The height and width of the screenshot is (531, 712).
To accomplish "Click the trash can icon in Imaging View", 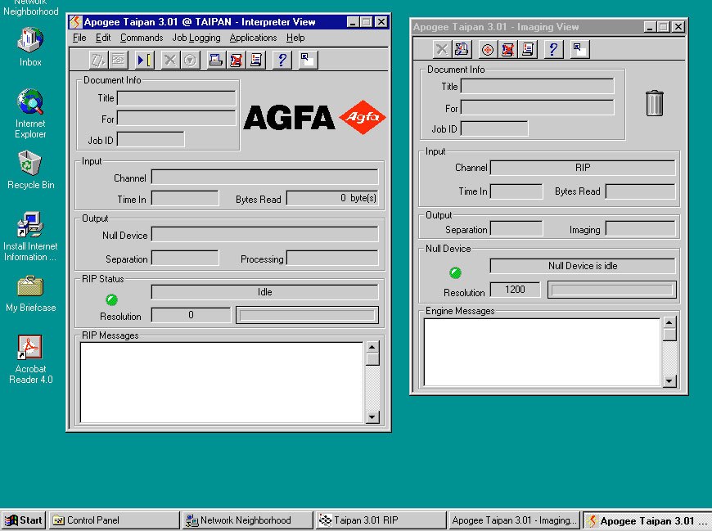I will pos(655,103).
